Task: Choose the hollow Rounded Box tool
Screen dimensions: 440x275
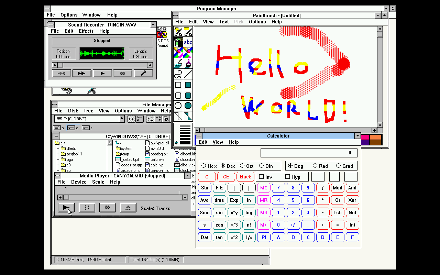Action: point(178,96)
